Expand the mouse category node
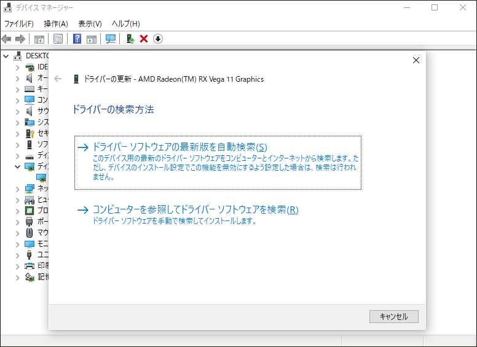 pyautogui.click(x=18, y=233)
